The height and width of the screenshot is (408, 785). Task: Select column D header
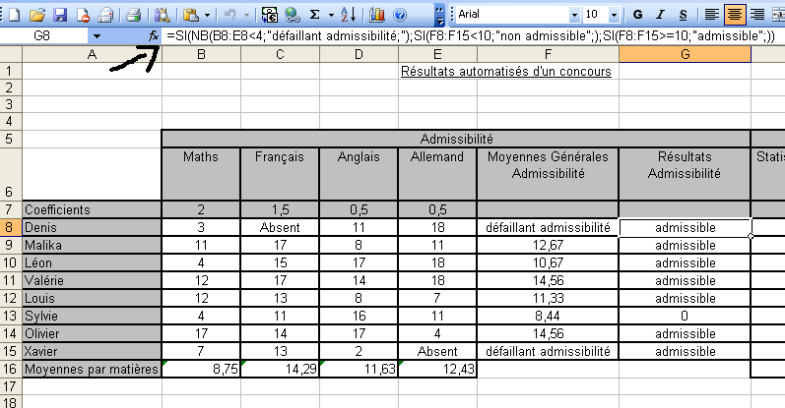359,54
